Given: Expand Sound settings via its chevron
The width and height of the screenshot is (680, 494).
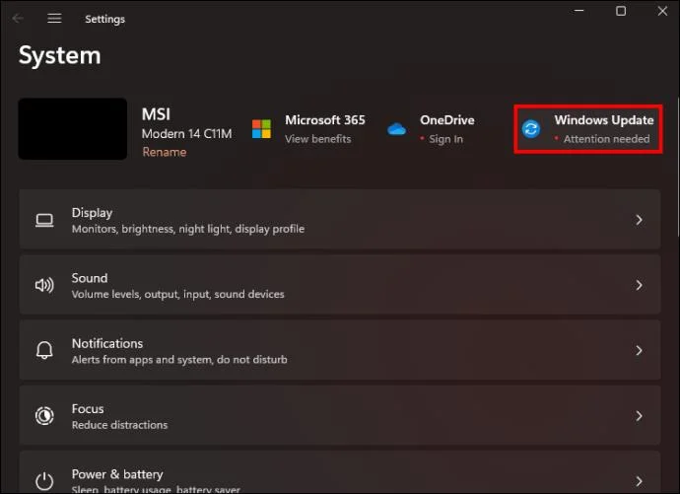Looking at the screenshot, I should click(x=639, y=285).
